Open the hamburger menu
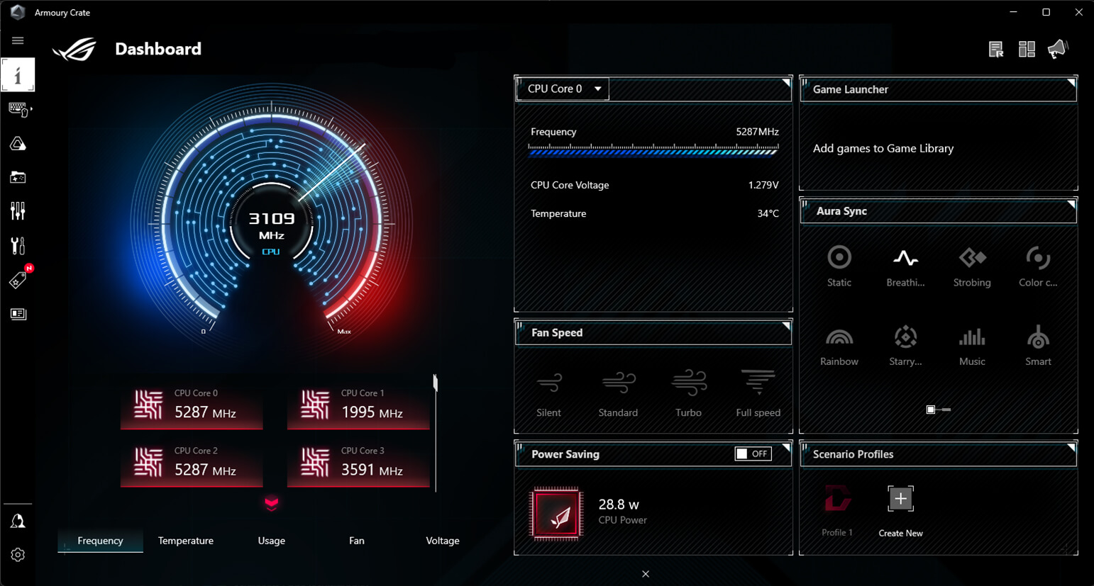1094x586 pixels. (x=17, y=40)
